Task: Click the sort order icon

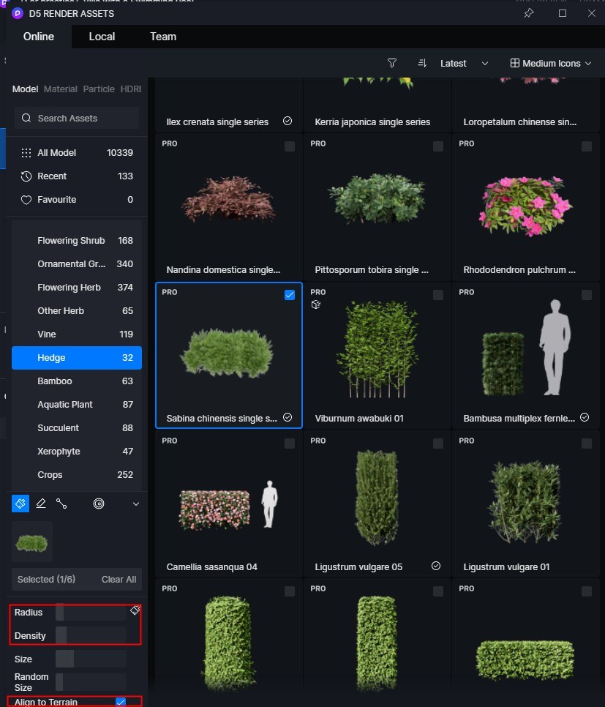Action: click(x=422, y=63)
